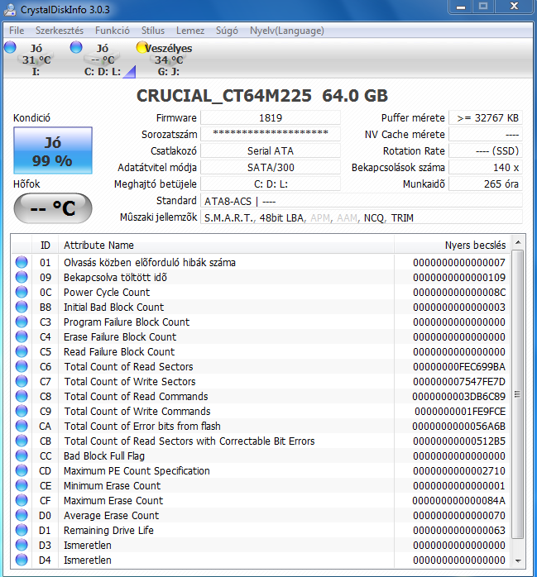Click the status orb for attribute C9
This screenshot has width=537, height=577.
[x=22, y=411]
